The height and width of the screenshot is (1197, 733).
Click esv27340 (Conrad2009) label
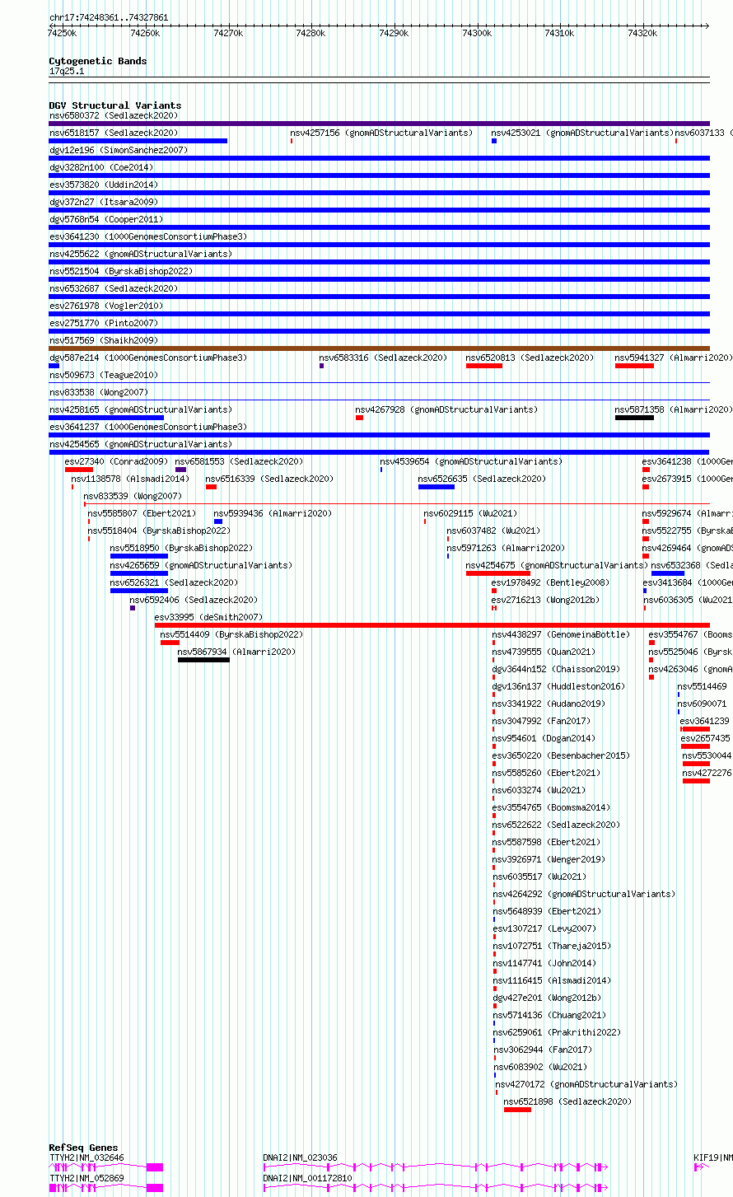117,462
